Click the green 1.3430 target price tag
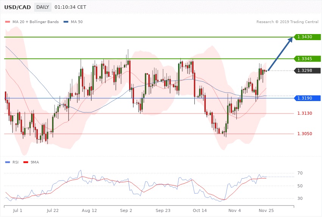This screenshot has height=218, width=322. pos(307,37)
